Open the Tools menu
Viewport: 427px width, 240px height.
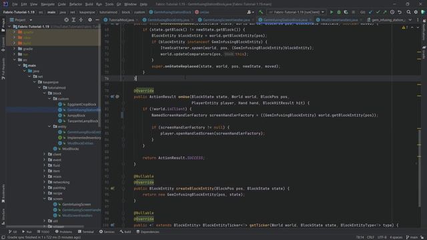[x=109, y=4]
